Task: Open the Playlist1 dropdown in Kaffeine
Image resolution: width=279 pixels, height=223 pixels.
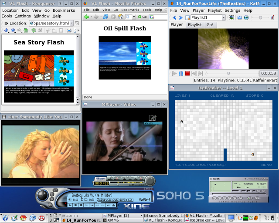Action: 224,17
